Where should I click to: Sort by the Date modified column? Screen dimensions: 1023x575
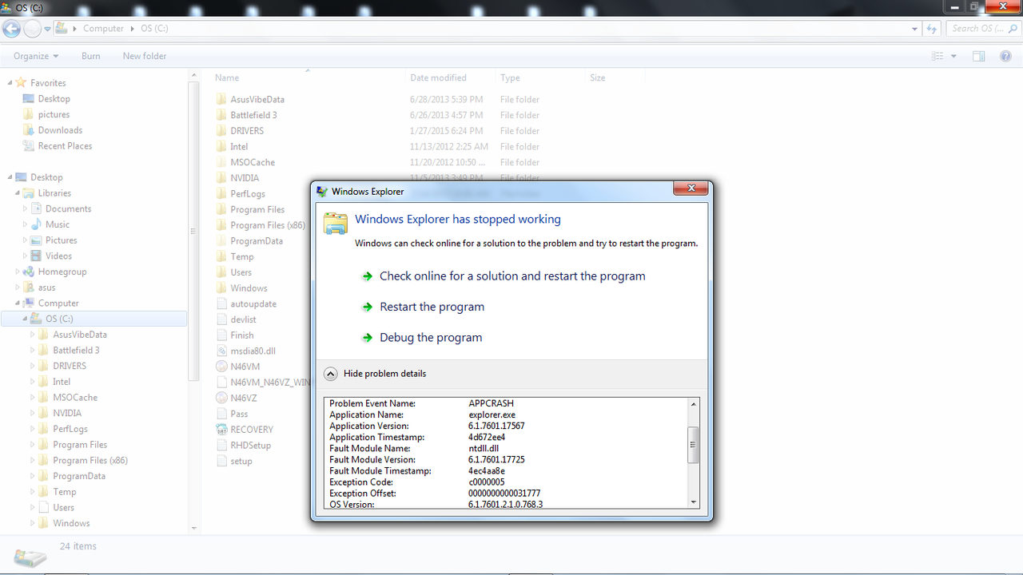click(438, 77)
